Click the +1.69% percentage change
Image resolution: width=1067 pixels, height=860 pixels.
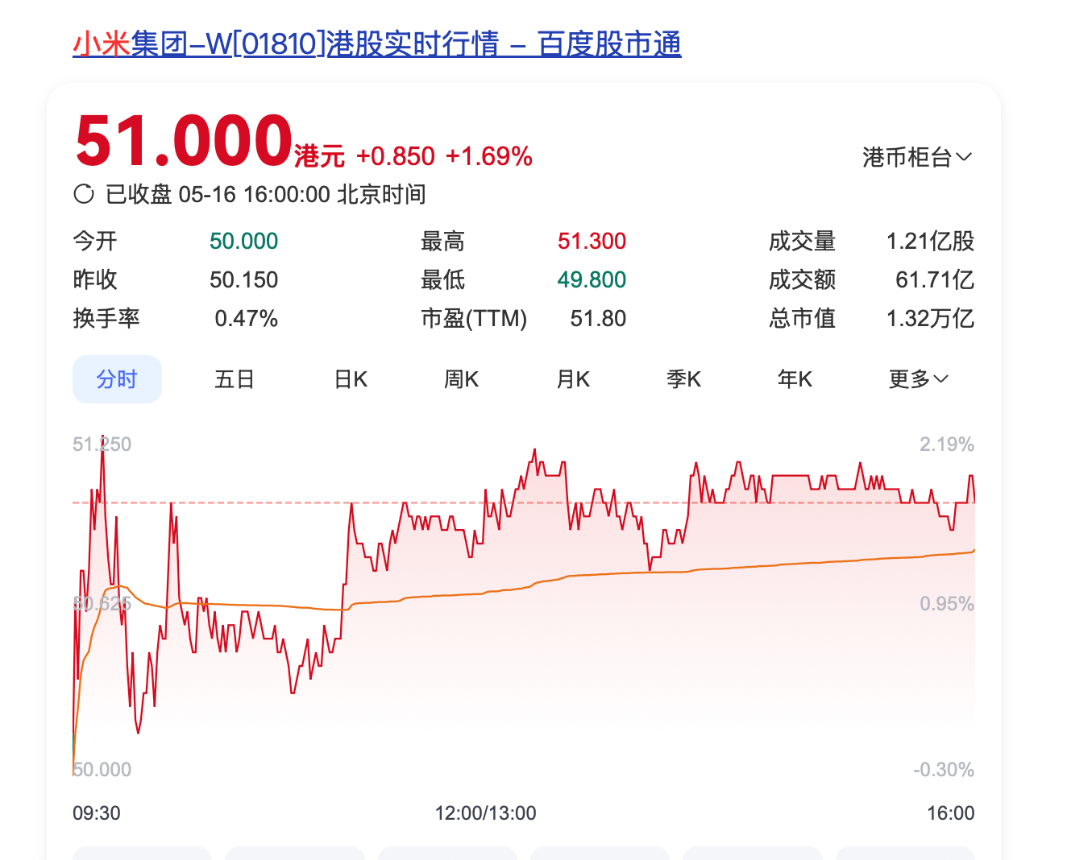tap(488, 156)
